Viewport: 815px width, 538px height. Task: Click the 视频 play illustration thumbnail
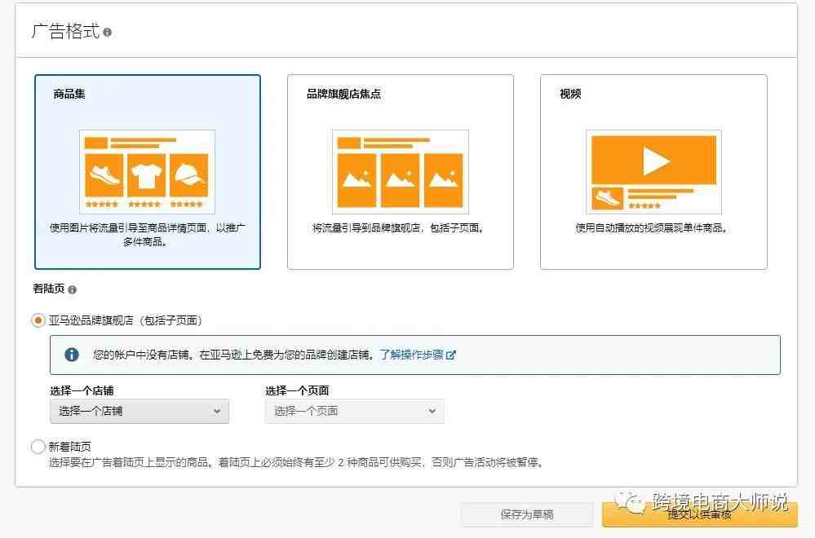[x=653, y=172]
